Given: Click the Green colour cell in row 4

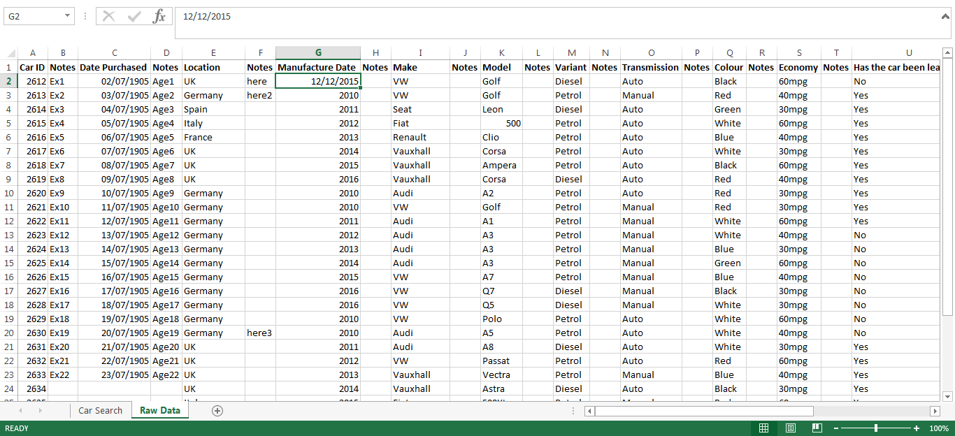Looking at the screenshot, I should tap(729, 109).
